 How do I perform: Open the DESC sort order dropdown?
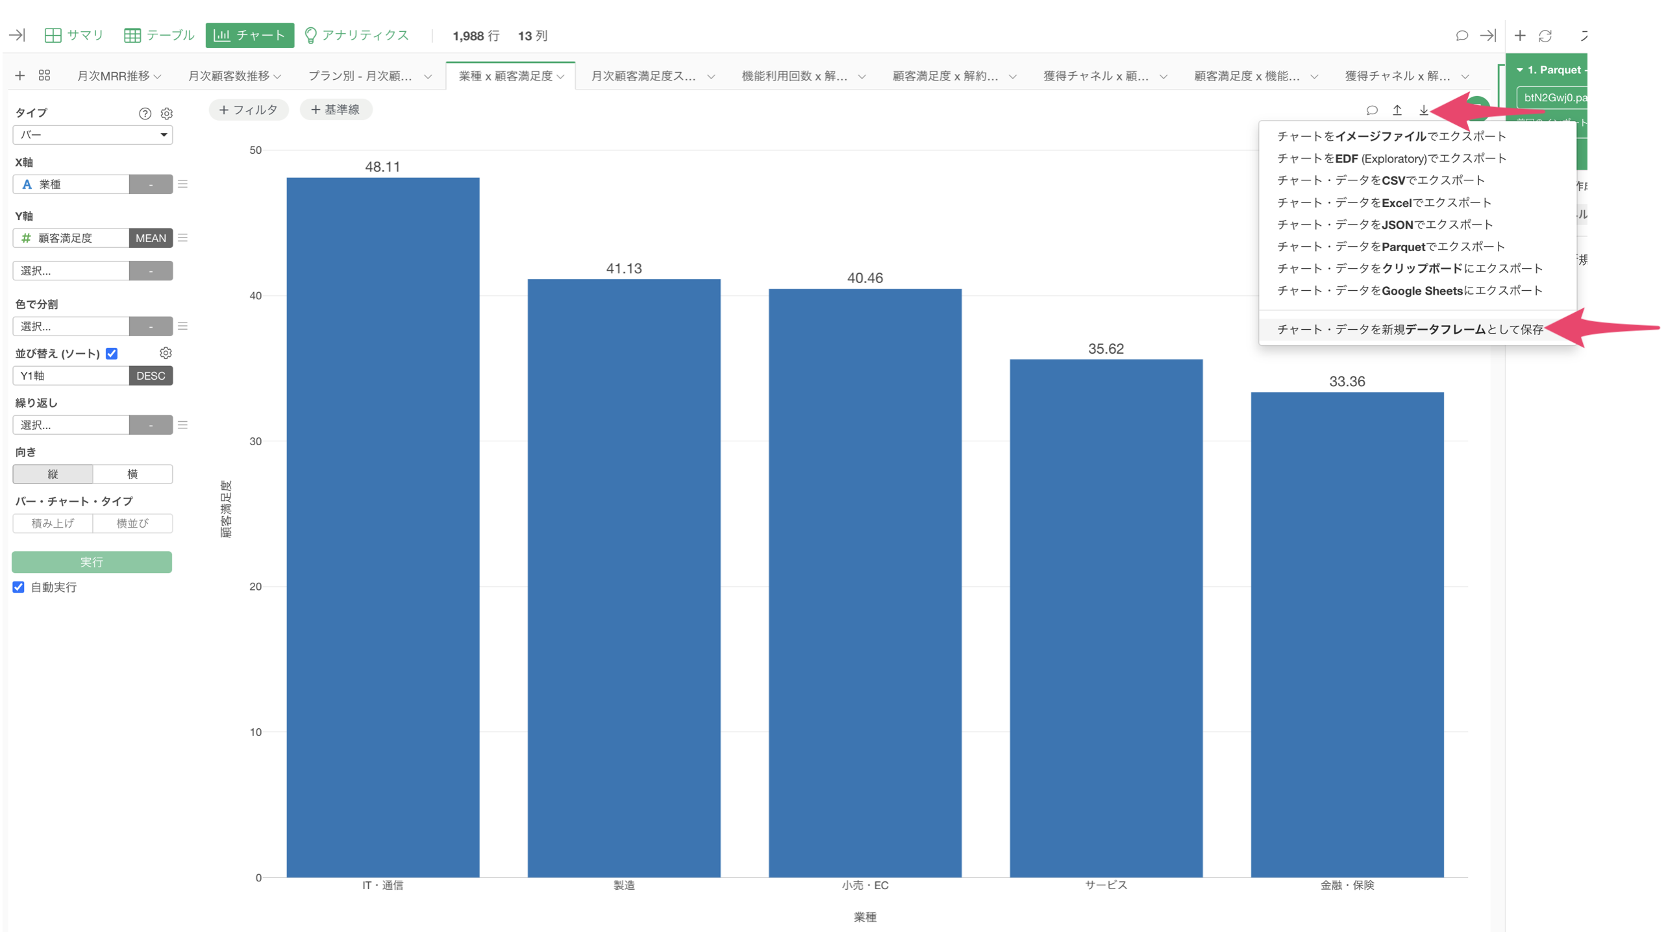click(151, 375)
